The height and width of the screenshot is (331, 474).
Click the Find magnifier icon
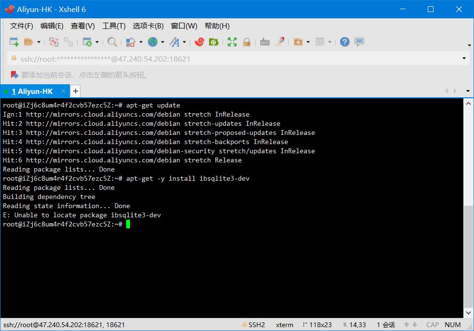[112, 42]
